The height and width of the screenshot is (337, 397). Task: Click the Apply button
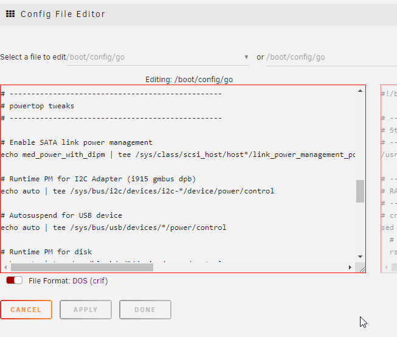pyautogui.click(x=86, y=310)
